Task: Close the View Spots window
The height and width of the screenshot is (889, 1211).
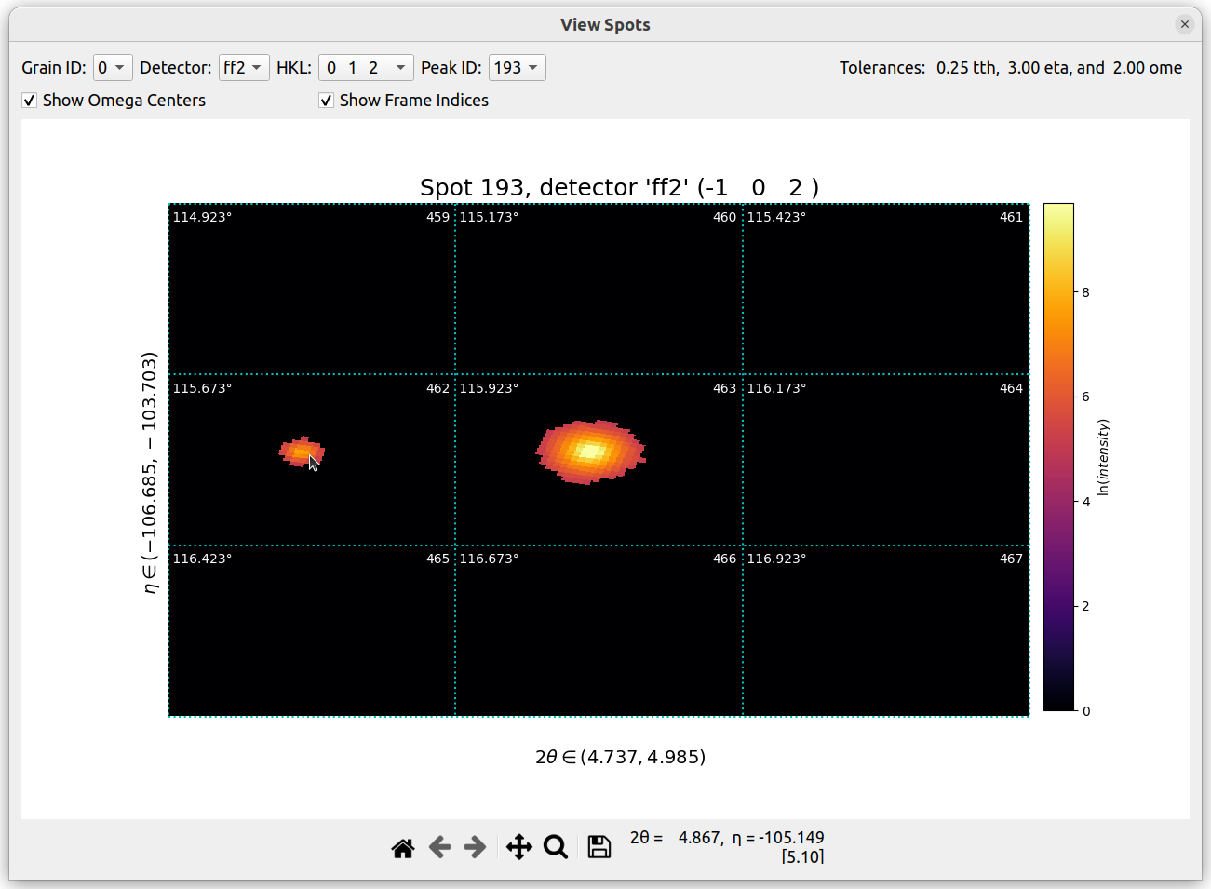Action: pyautogui.click(x=1184, y=24)
